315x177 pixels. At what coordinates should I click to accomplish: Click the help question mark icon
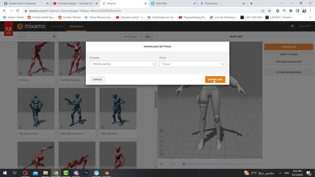(x=292, y=26)
